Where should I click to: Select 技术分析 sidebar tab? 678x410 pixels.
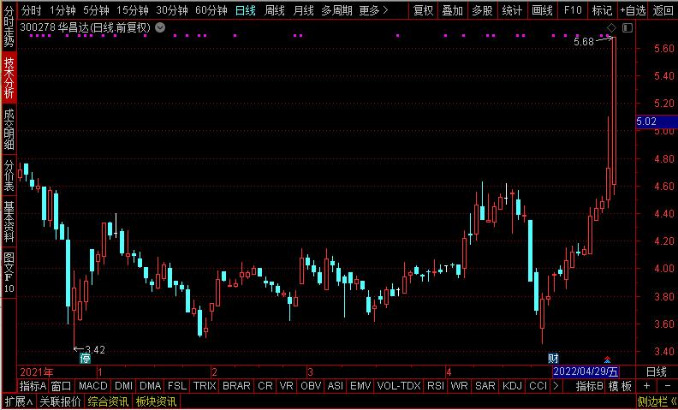[9, 78]
